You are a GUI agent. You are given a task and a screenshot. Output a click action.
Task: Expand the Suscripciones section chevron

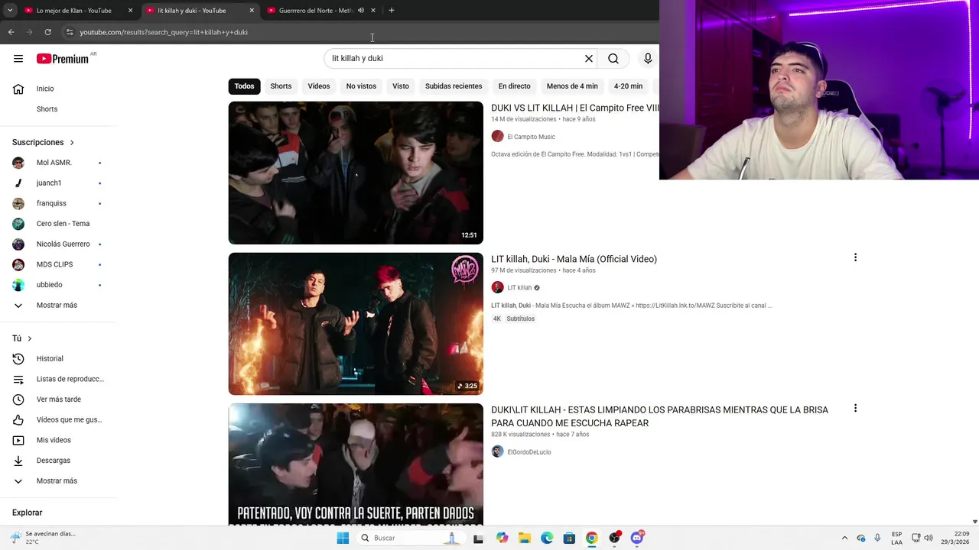pos(72,143)
